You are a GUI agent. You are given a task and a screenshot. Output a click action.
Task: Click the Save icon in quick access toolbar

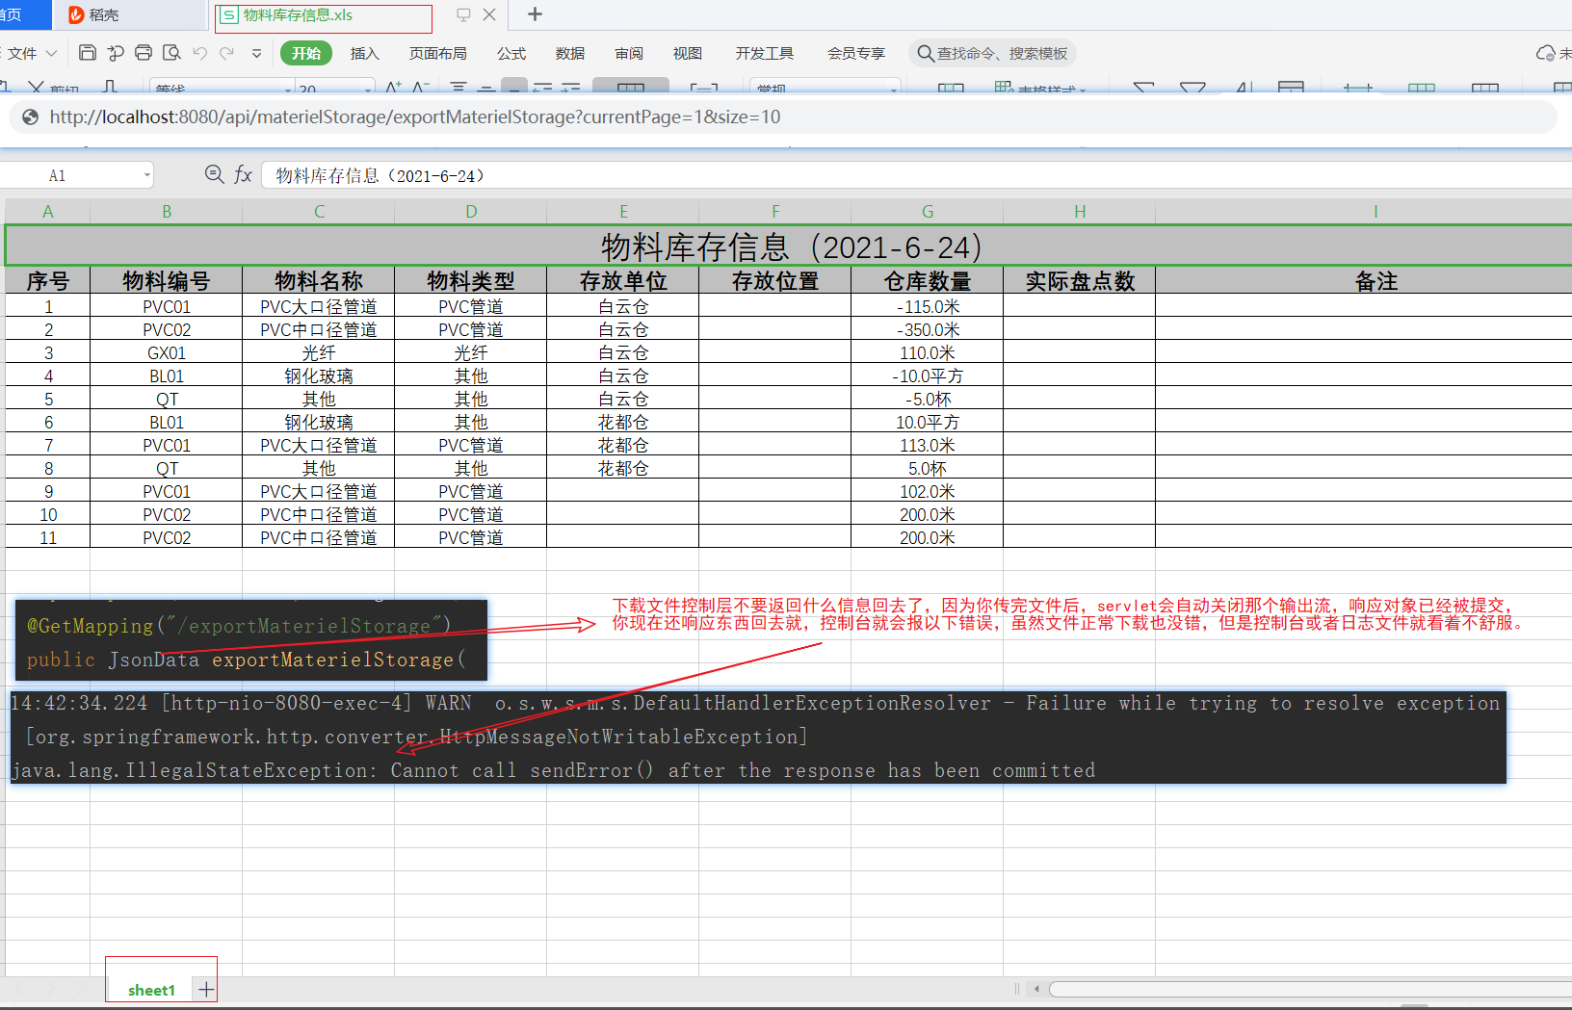point(88,53)
